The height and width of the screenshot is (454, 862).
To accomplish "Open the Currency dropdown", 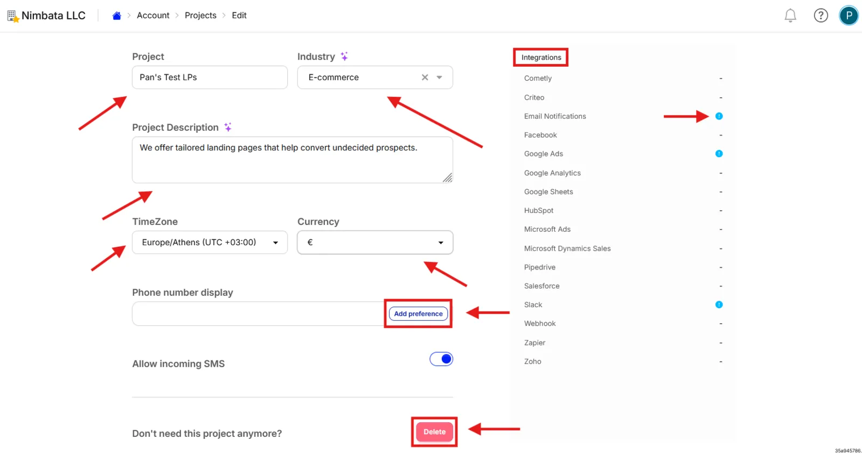I will pyautogui.click(x=375, y=243).
